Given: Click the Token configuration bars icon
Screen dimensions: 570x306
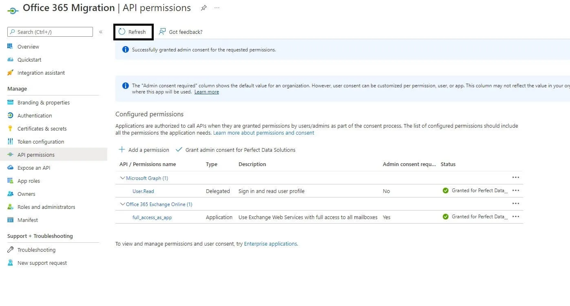Looking at the screenshot, I should [x=11, y=142].
